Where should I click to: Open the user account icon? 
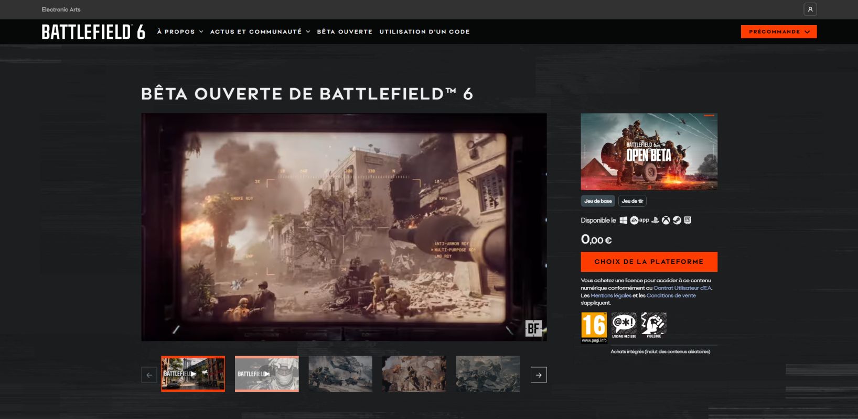pos(810,9)
